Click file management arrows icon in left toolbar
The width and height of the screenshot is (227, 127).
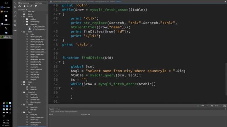(15, 7)
